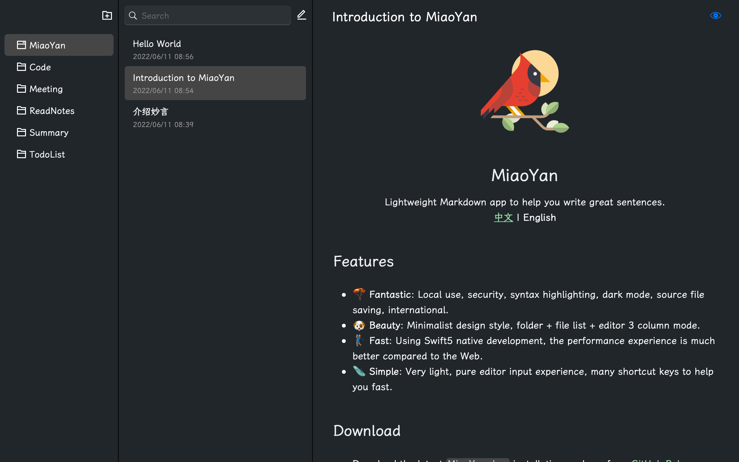
Task: Open the Summary folder
Action: click(59, 133)
